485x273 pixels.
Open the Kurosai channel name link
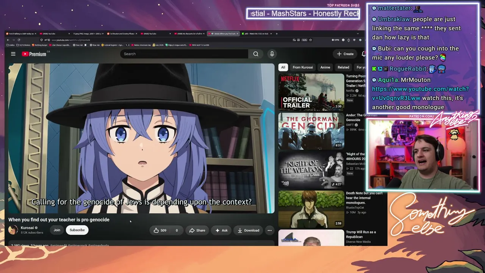(27, 228)
